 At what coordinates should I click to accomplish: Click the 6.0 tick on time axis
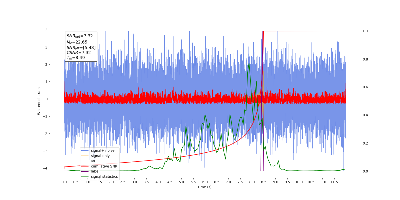[x=205, y=182]
